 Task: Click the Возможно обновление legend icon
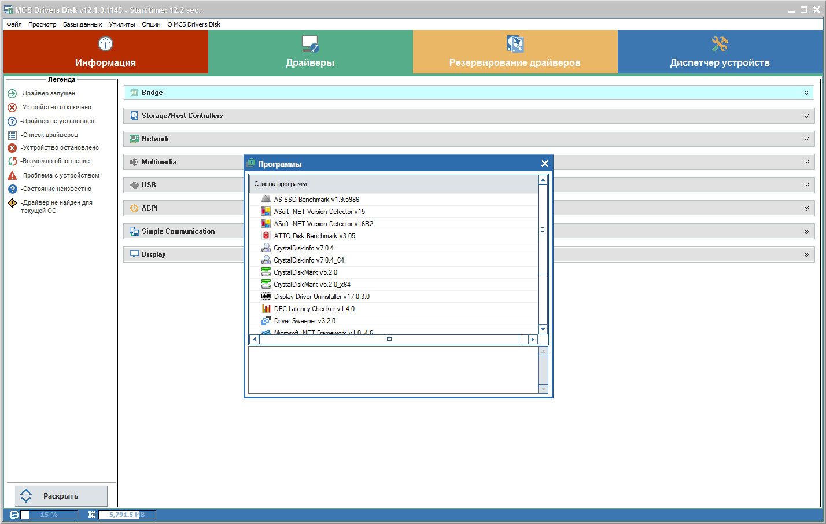[12, 161]
